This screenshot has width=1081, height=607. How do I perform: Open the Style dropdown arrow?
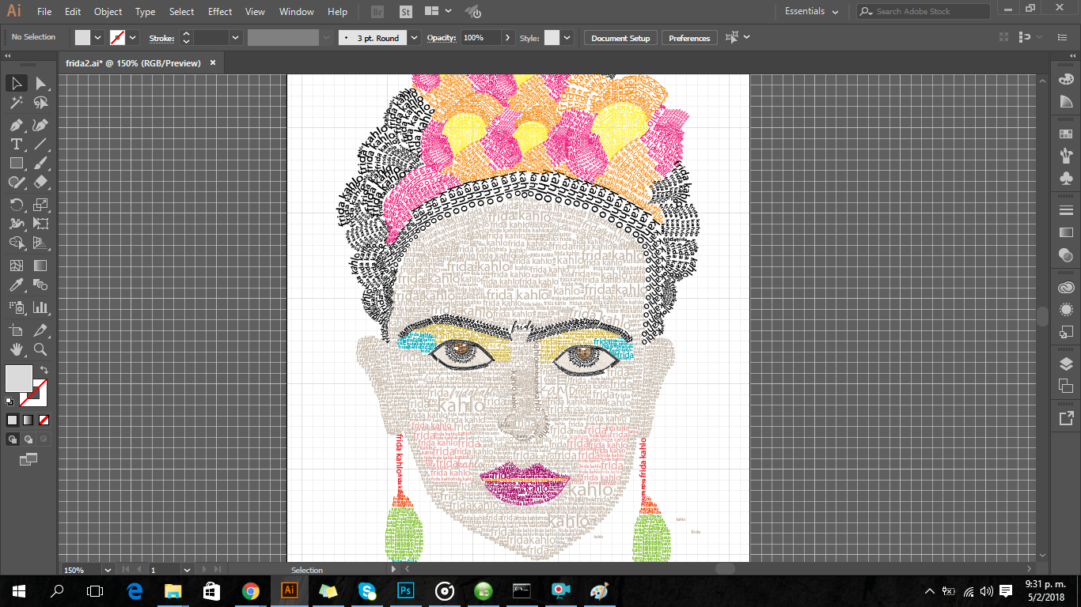point(567,37)
